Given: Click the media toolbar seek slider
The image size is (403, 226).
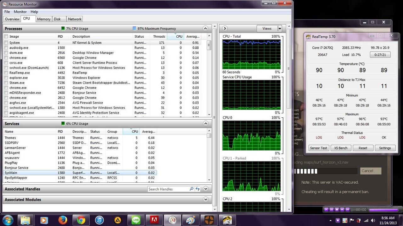Looking at the screenshot, I should pyautogui.click(x=383, y=210).
